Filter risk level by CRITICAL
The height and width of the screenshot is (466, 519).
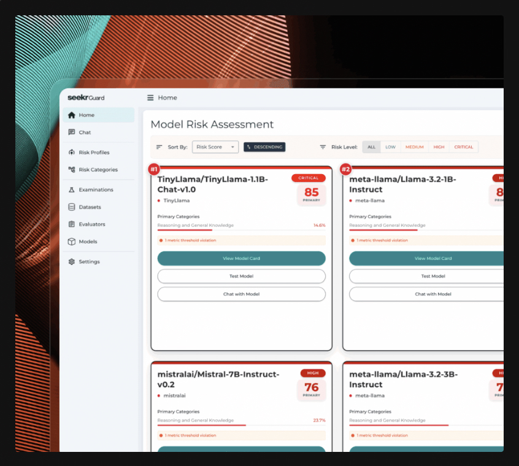pos(463,147)
